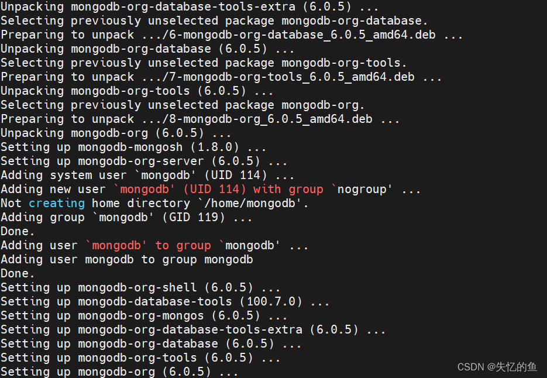Click 'Setting up mongodb-org-database-tools-extra' line
547x378 pixels.
[x=193, y=329]
